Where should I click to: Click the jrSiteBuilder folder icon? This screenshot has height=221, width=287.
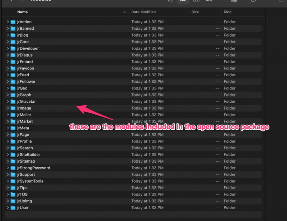click(x=13, y=155)
